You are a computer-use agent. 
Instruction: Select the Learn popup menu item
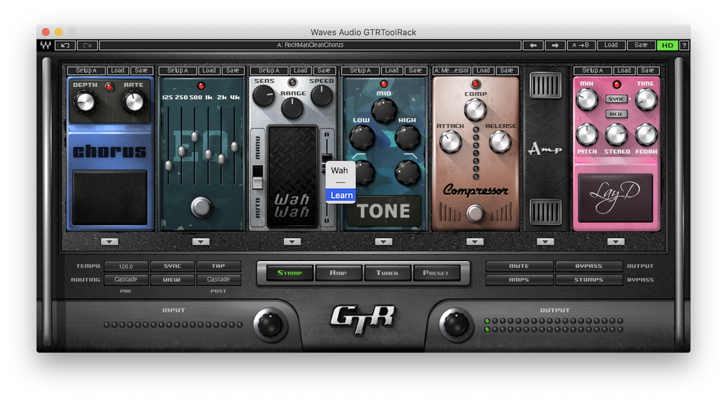tap(341, 195)
